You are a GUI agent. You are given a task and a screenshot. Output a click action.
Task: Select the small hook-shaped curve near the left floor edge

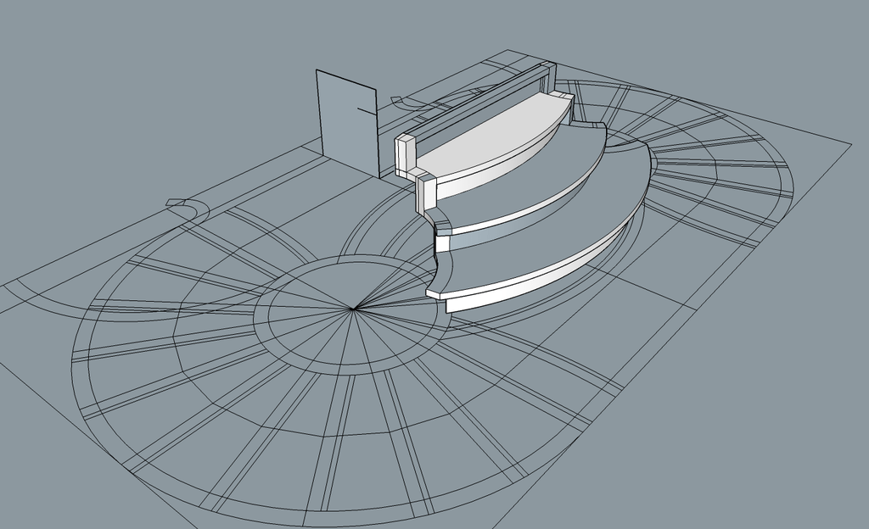(188, 209)
